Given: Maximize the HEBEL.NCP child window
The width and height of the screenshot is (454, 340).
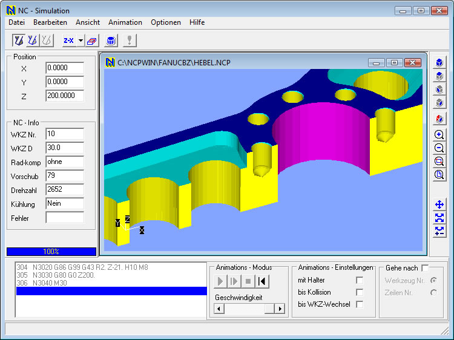Looking at the screenshot, I should [394, 62].
